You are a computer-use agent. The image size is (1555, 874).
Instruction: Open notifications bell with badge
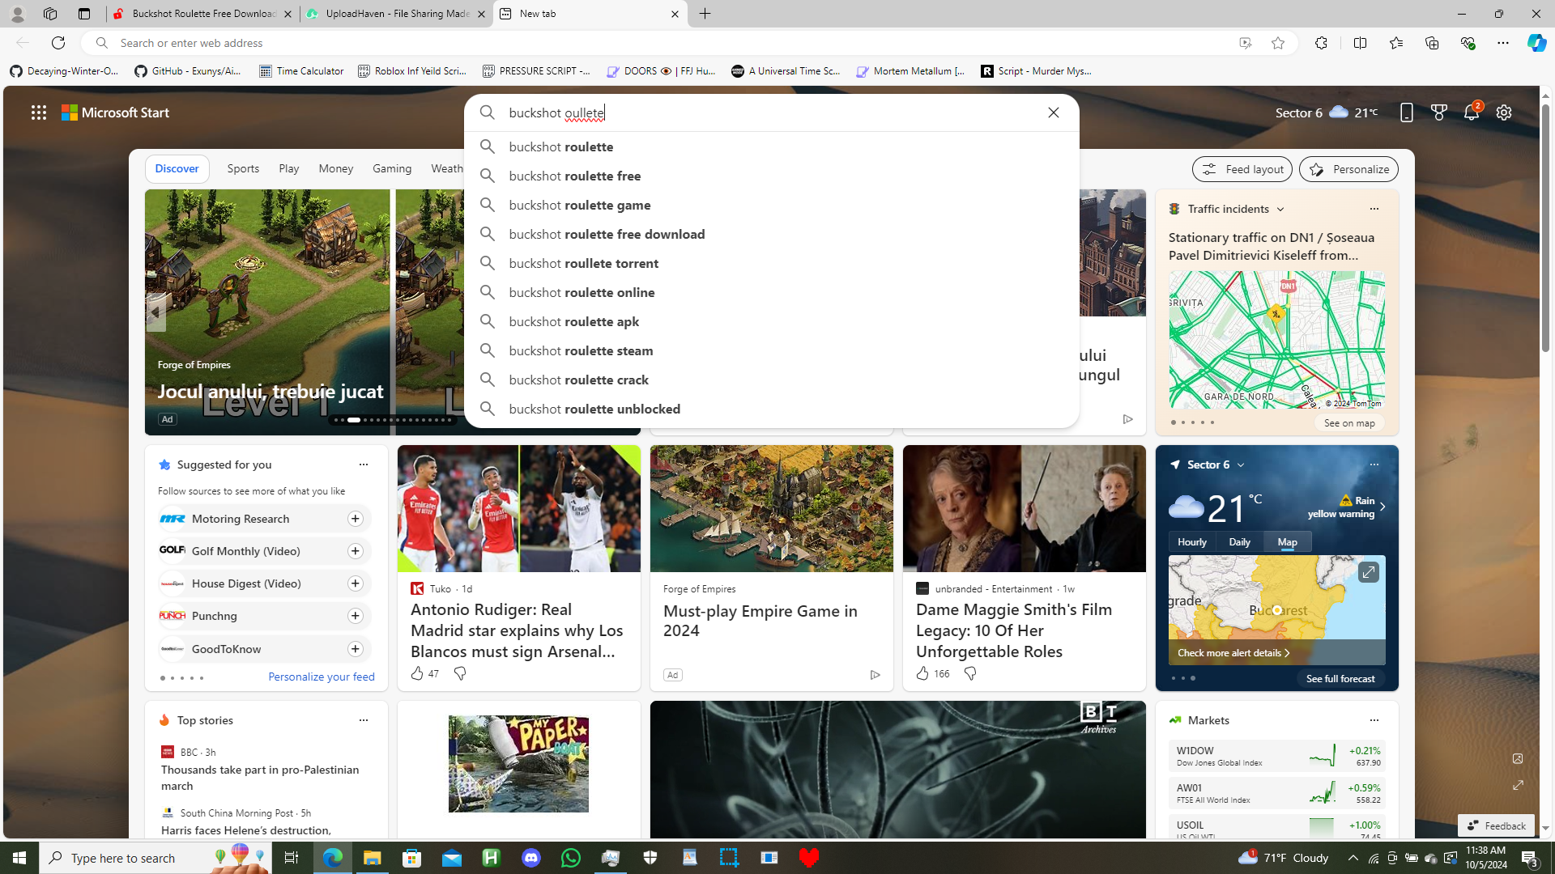click(1471, 112)
